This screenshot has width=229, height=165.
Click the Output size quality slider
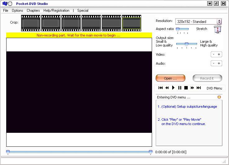point(186,44)
